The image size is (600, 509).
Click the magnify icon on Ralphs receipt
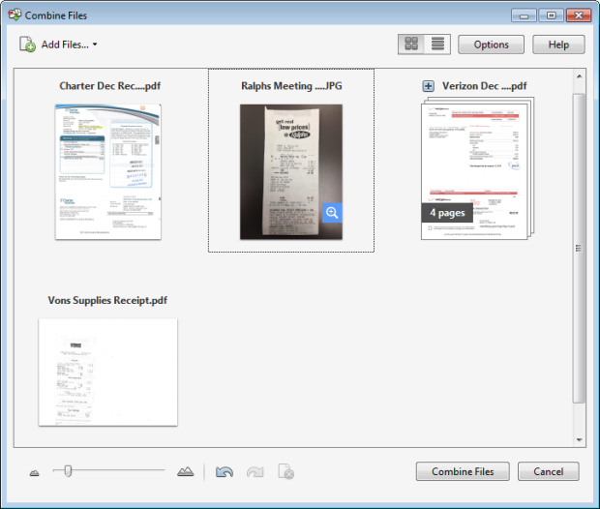click(x=331, y=213)
